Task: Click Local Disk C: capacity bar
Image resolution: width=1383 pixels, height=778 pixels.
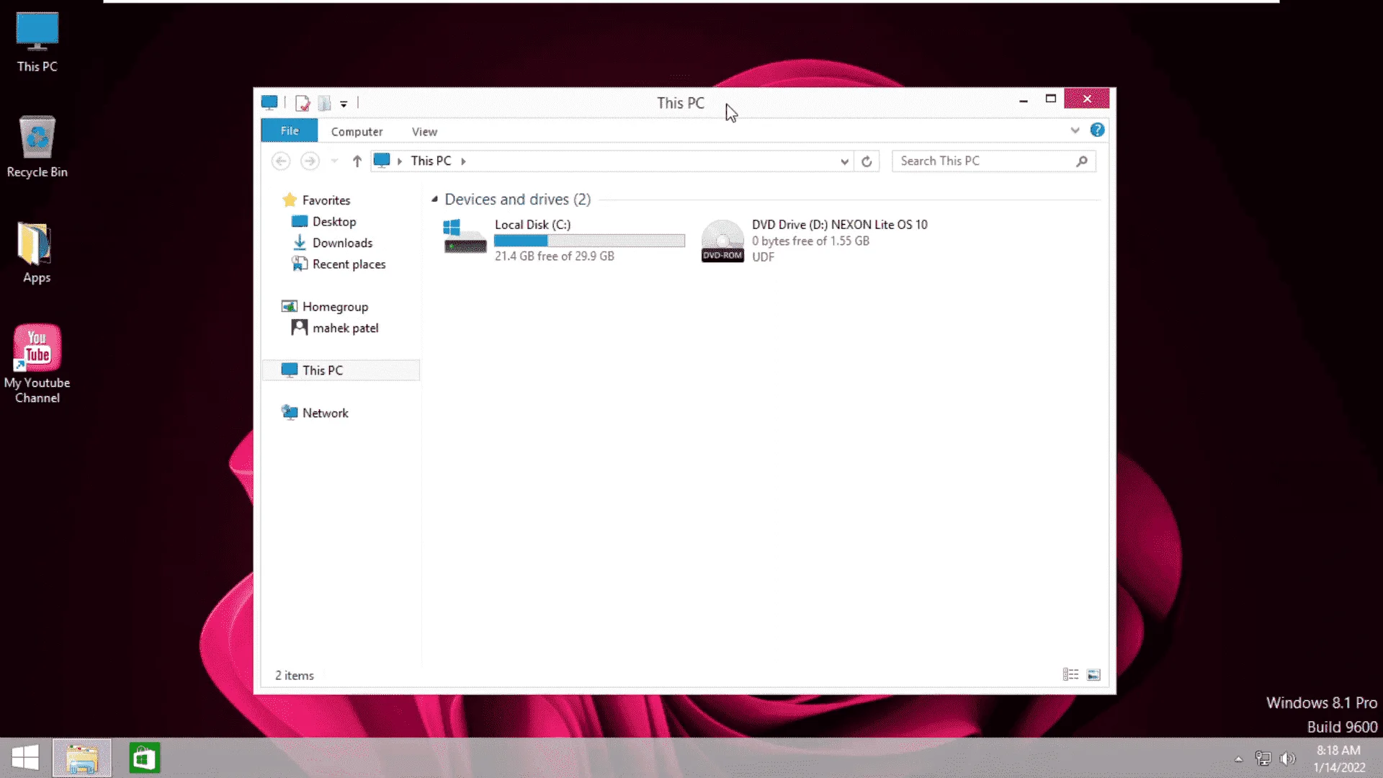Action: click(x=589, y=241)
